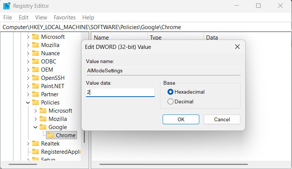The height and width of the screenshot is (169, 292).
Task: Click the Partner folder icon
Action: pos(36,94)
